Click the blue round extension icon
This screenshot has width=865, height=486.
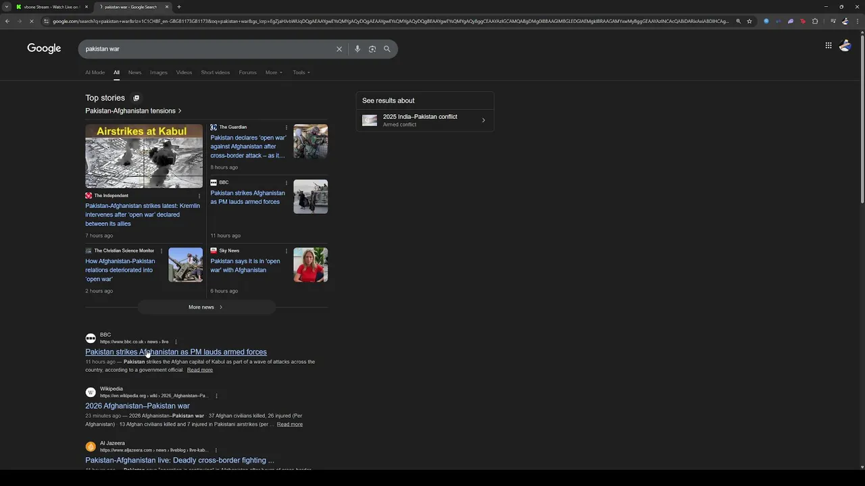(x=766, y=21)
